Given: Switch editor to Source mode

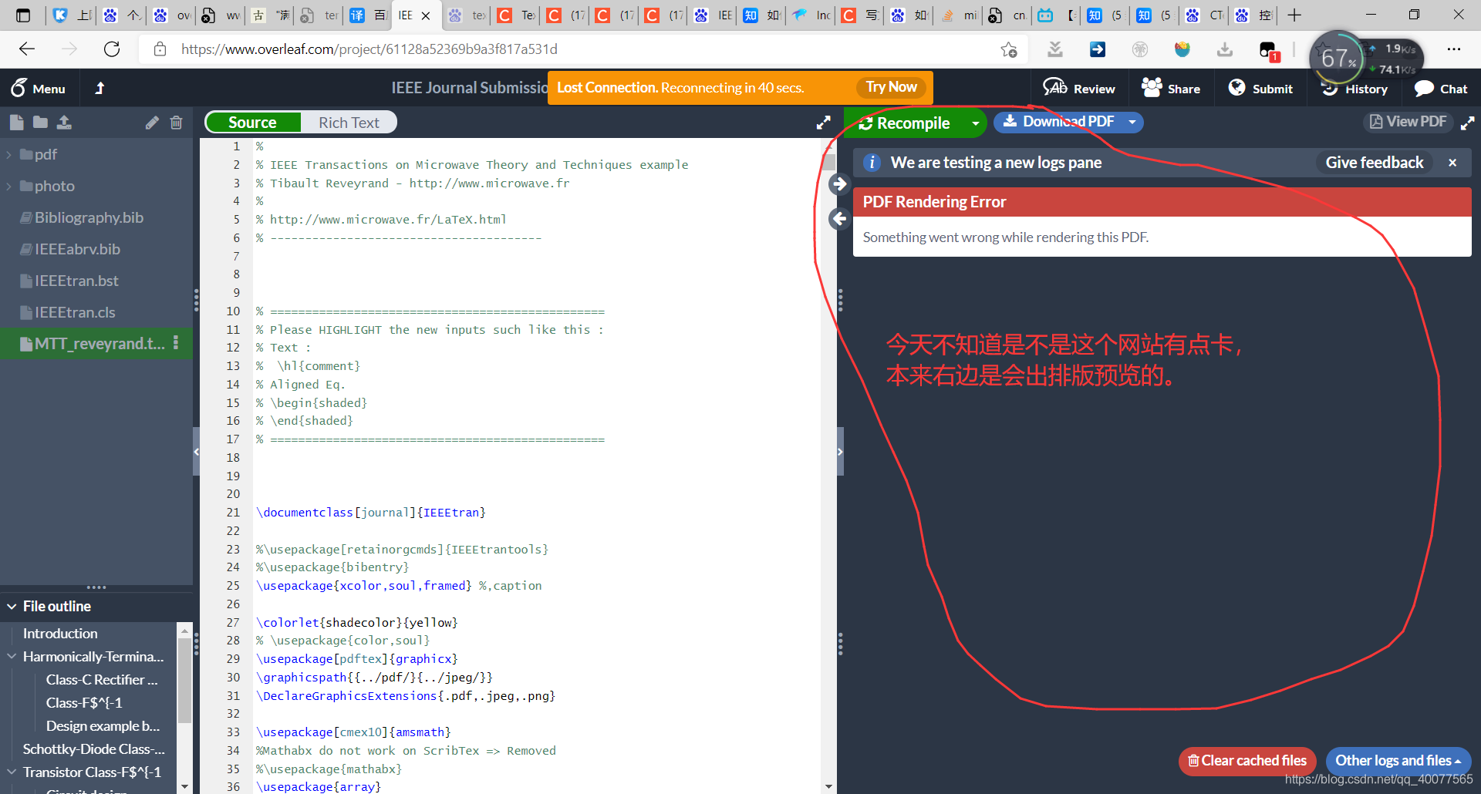Looking at the screenshot, I should point(252,123).
